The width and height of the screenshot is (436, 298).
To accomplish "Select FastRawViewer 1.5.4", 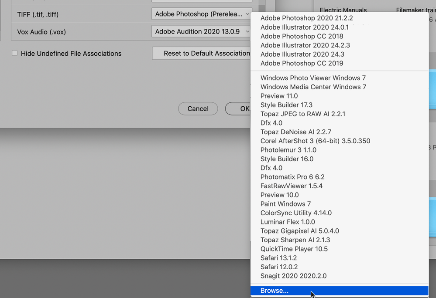I will (339, 186).
